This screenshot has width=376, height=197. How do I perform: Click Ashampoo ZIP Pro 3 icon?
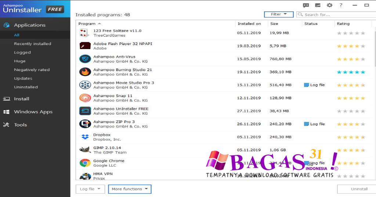(x=85, y=124)
